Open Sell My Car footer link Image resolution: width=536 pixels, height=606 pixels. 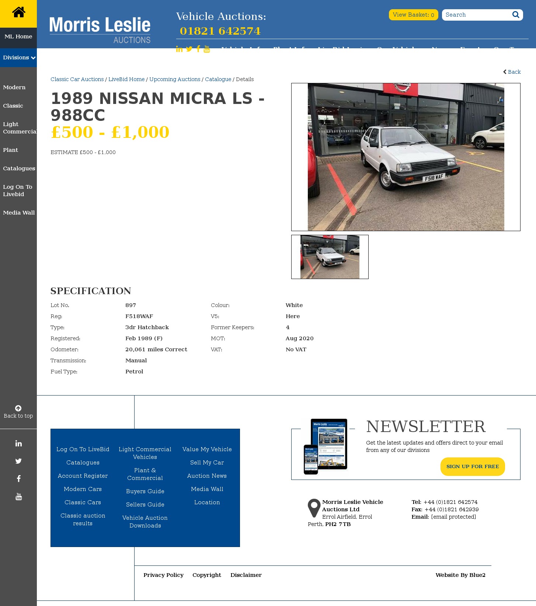[207, 463]
